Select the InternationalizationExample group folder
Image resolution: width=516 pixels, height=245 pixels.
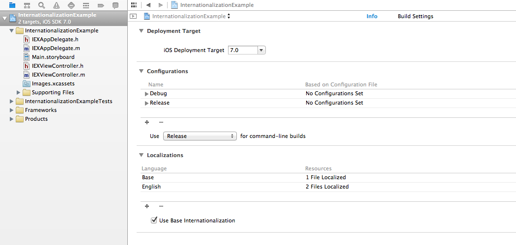pyautogui.click(x=57, y=30)
